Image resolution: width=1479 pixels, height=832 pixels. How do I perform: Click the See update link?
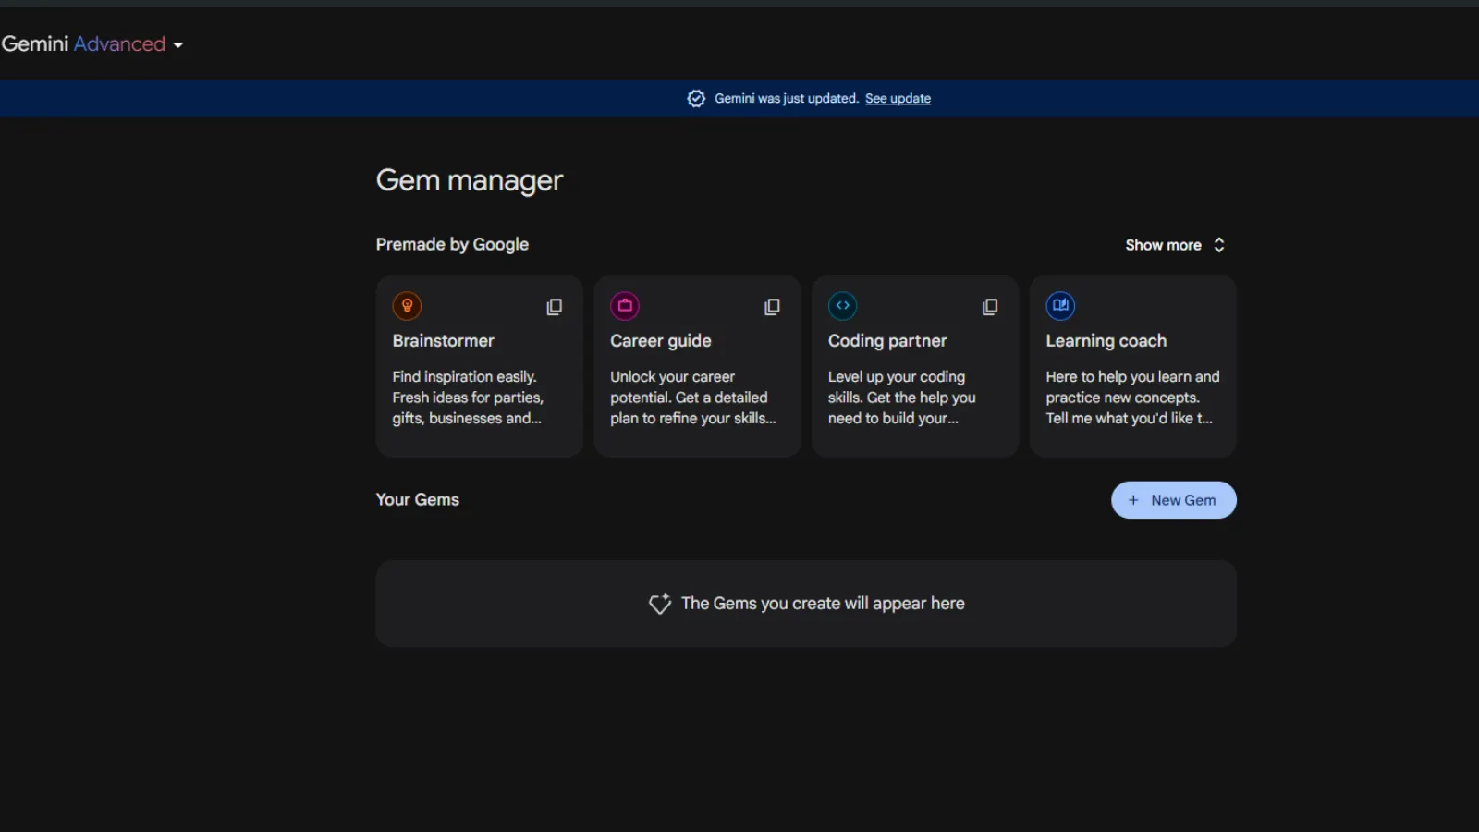point(898,99)
